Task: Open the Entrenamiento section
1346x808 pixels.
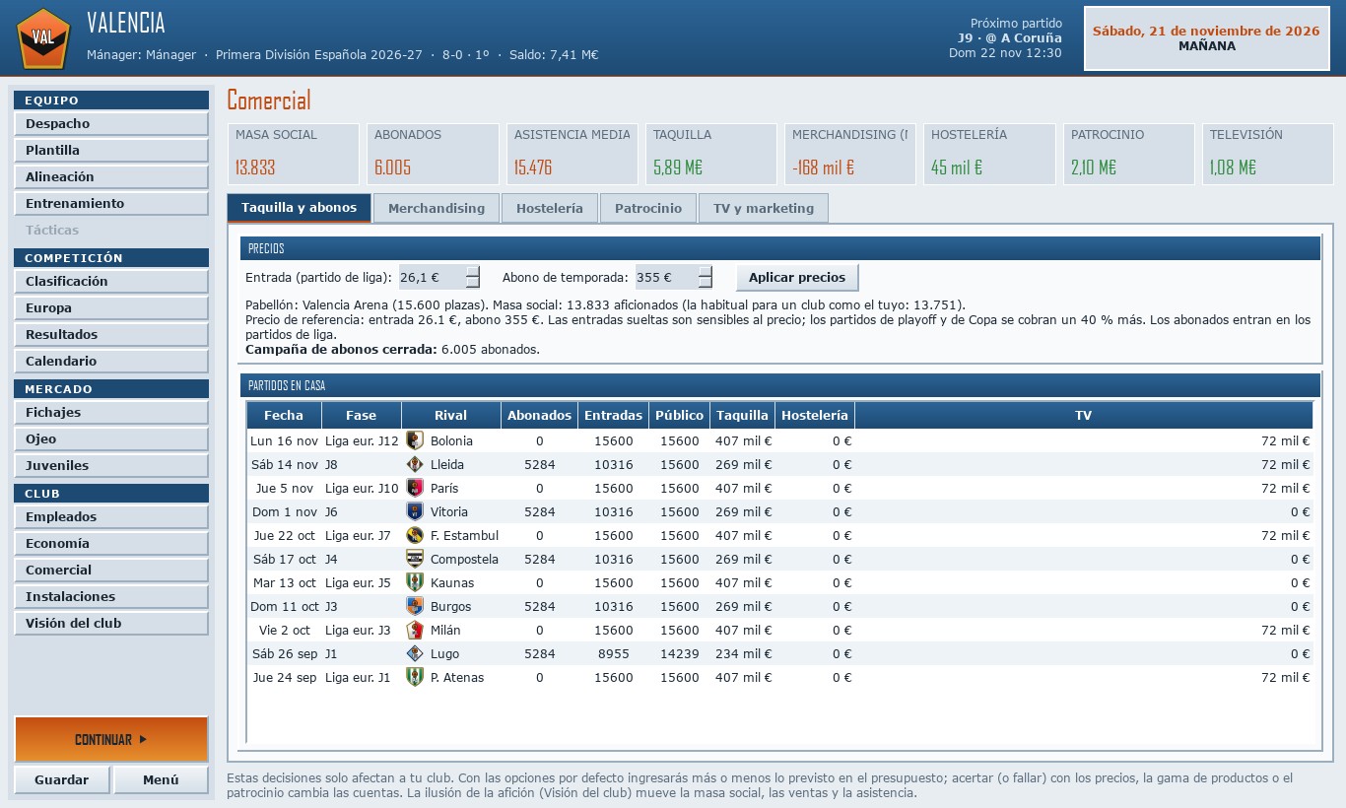Action: (111, 204)
